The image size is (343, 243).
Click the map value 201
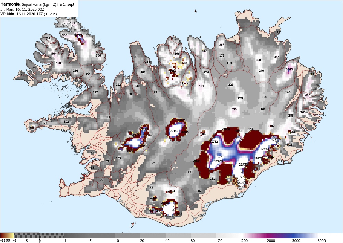tap(48, 38)
